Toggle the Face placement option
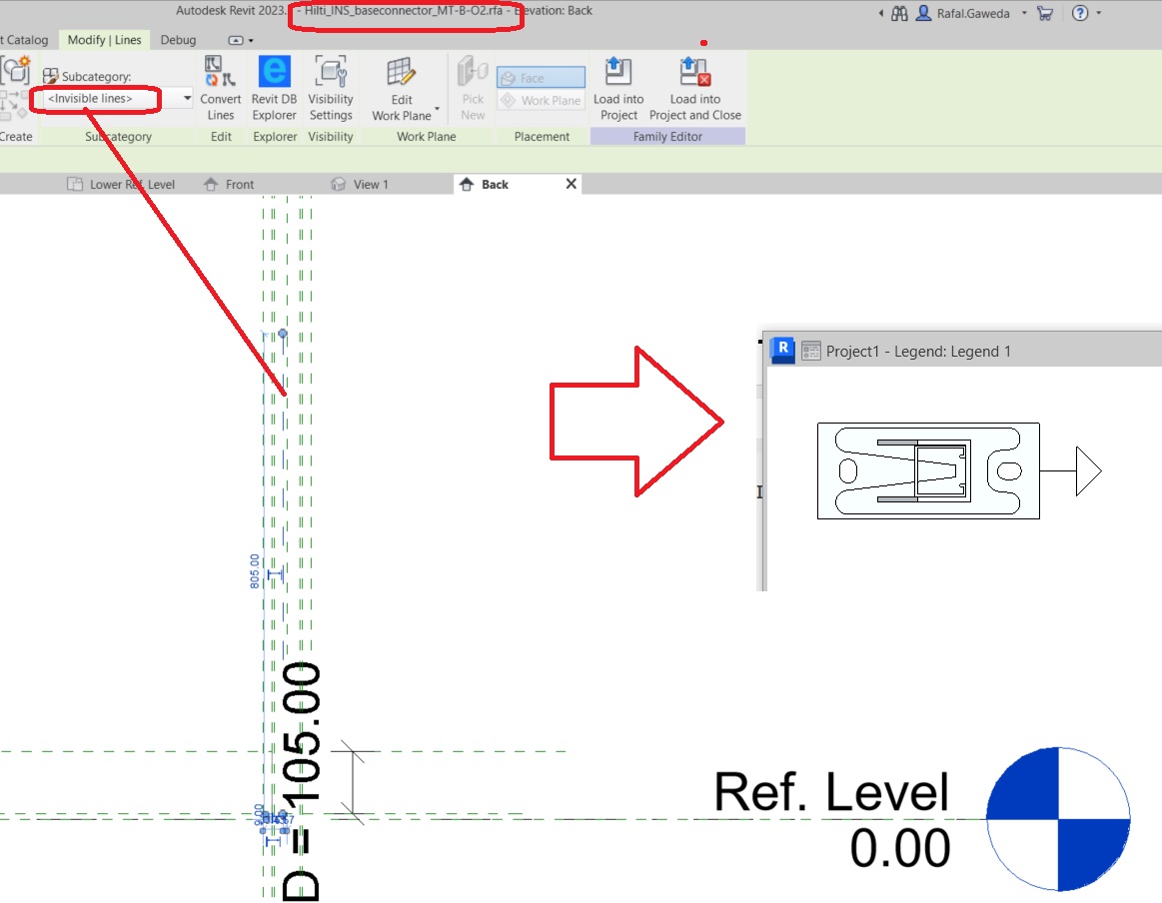Viewport: 1162px width, 903px height. pos(540,76)
